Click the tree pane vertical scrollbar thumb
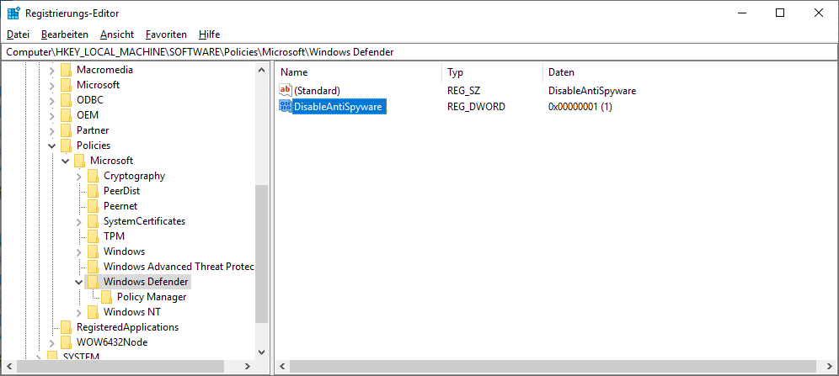The height and width of the screenshot is (376, 839). tap(261, 254)
